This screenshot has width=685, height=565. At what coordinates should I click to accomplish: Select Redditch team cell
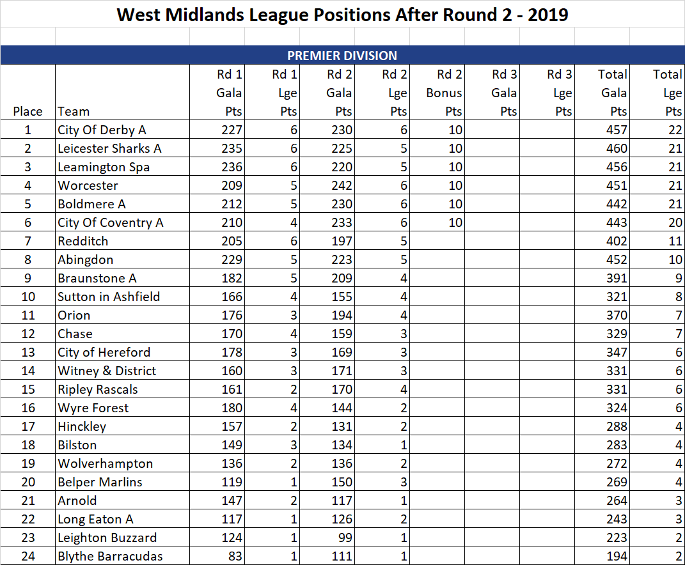(122, 241)
